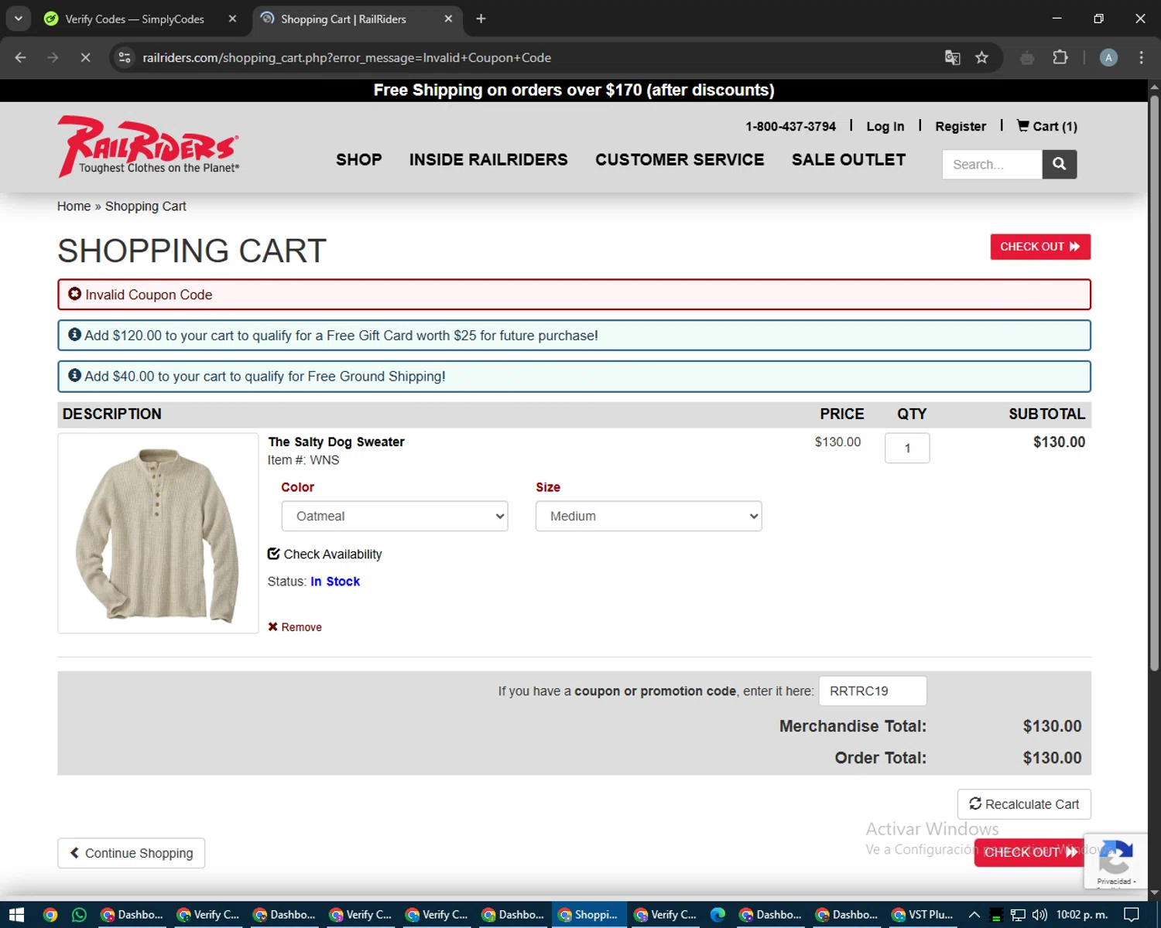
Task: Open the Chrome three-dot menu
Action: 1141,57
